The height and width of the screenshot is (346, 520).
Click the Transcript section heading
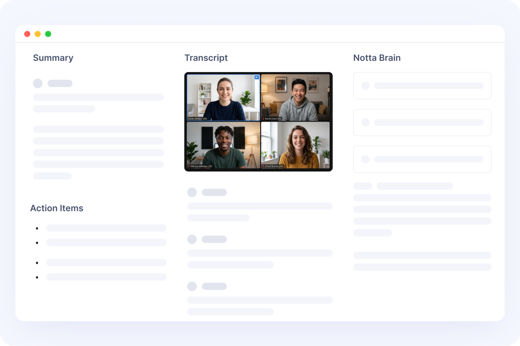click(206, 58)
